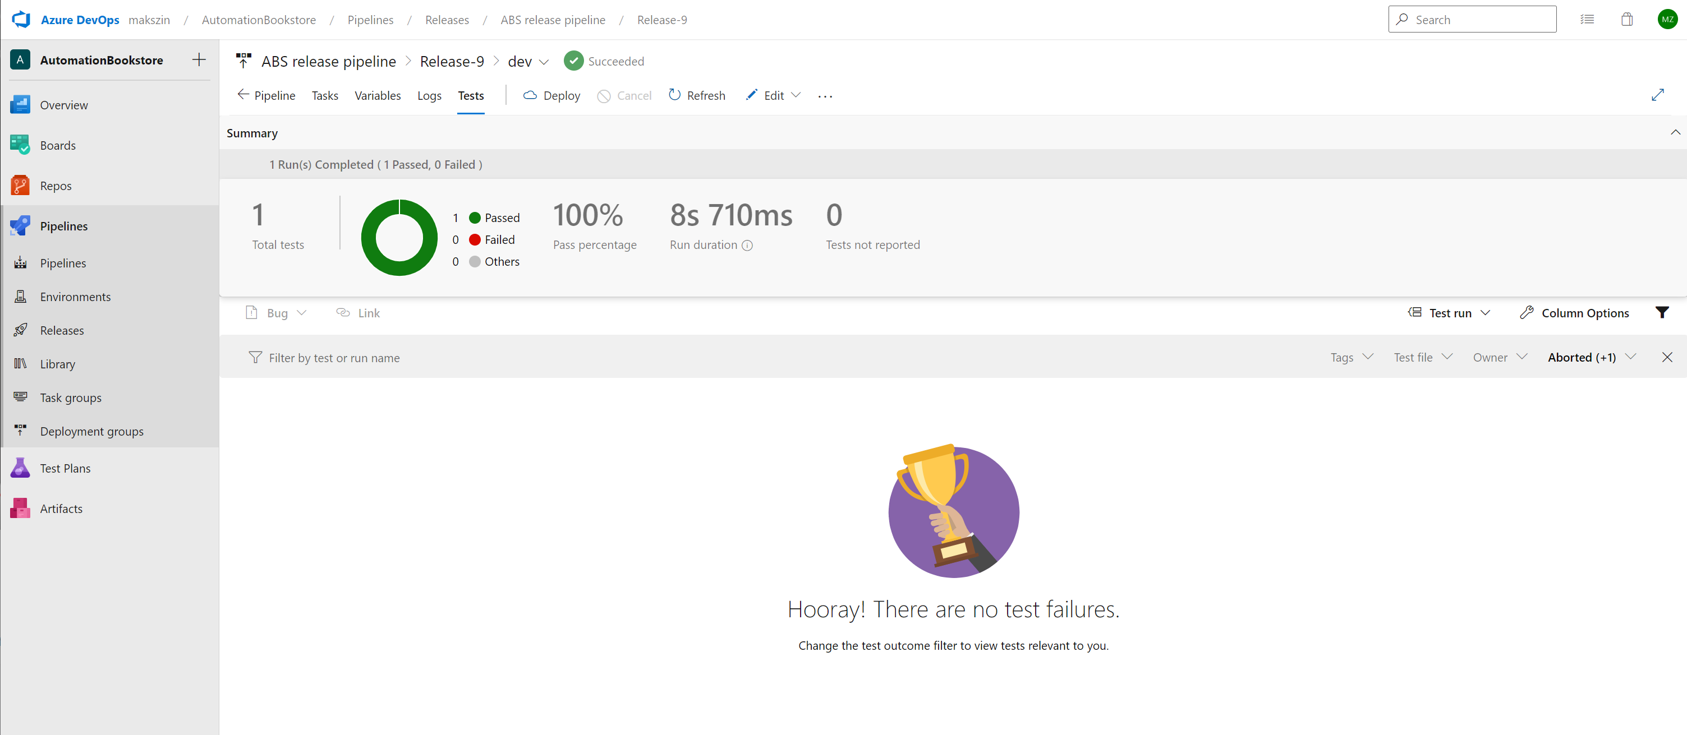This screenshot has width=1687, height=735.
Task: Click the green Passed legend dot
Action: pos(475,218)
